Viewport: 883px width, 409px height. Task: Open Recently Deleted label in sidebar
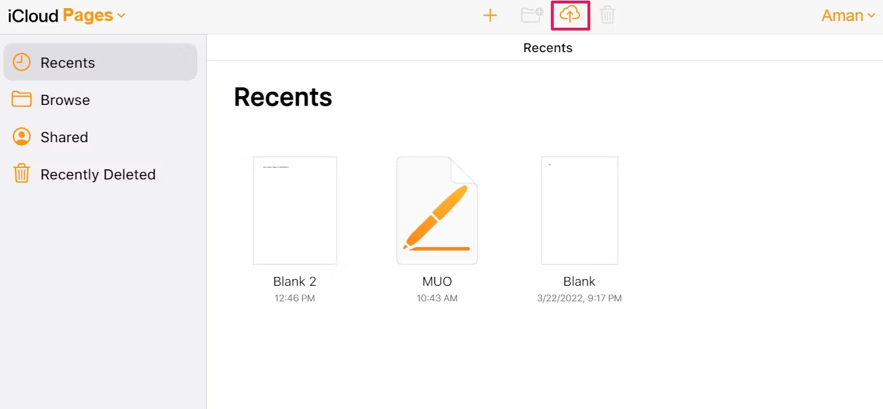(x=98, y=175)
